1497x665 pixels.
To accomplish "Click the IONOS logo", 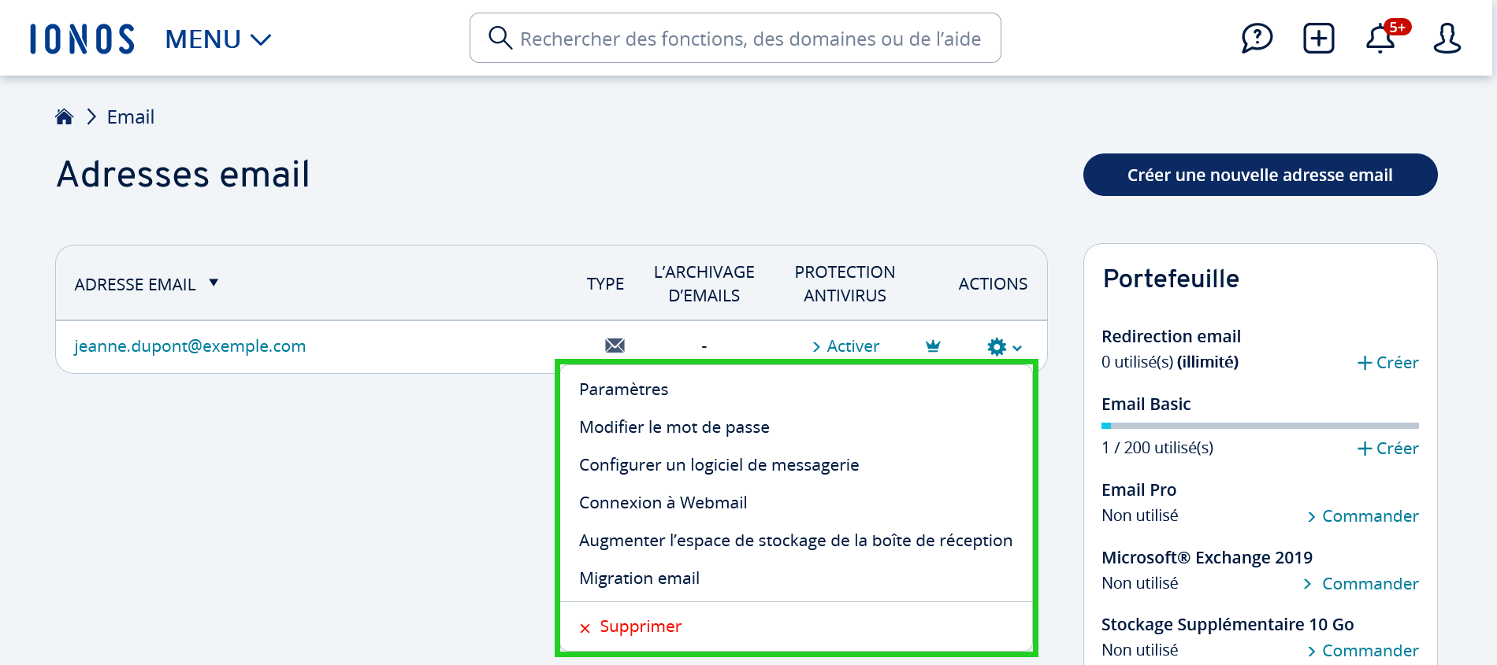I will click(x=82, y=39).
